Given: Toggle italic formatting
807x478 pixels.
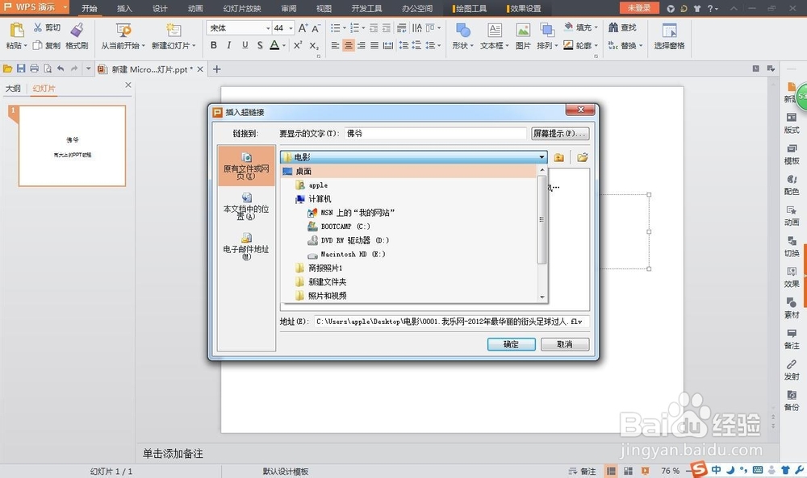Looking at the screenshot, I should pyautogui.click(x=229, y=46).
